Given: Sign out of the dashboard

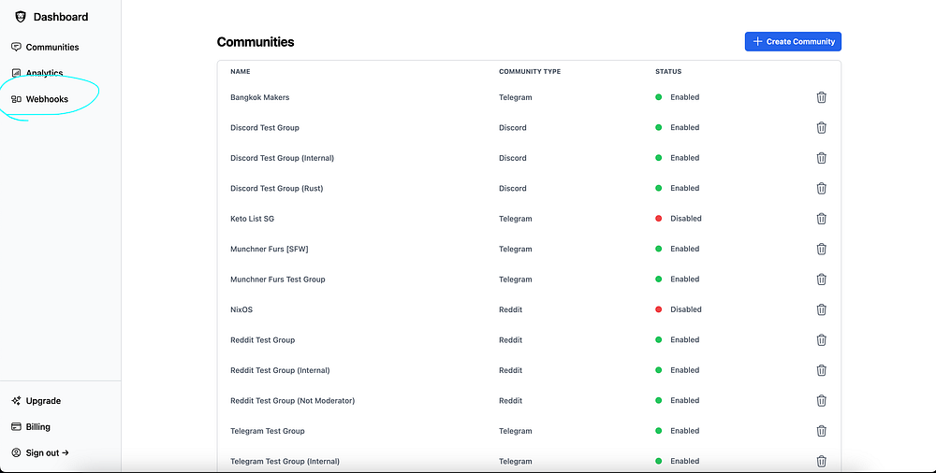Looking at the screenshot, I should coord(46,453).
